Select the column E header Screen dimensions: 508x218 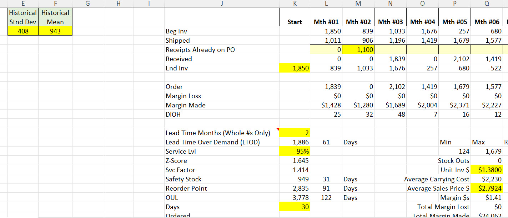23,4
